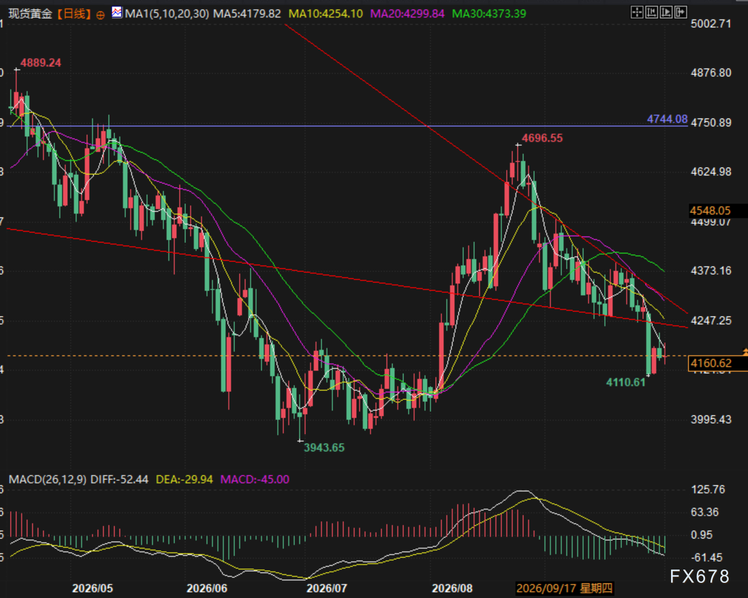Click the 4889.24 high price label
748x598 pixels.
pyautogui.click(x=41, y=63)
